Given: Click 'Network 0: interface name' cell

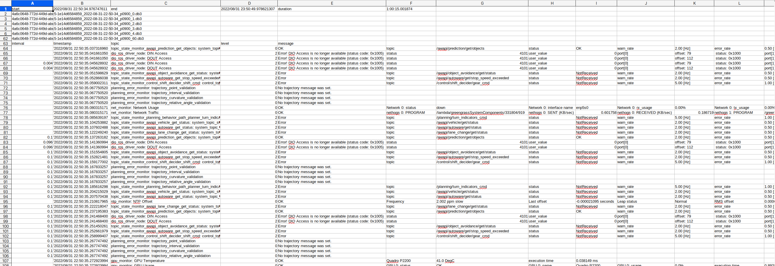Looking at the screenshot, I should pyautogui.click(x=552, y=108).
